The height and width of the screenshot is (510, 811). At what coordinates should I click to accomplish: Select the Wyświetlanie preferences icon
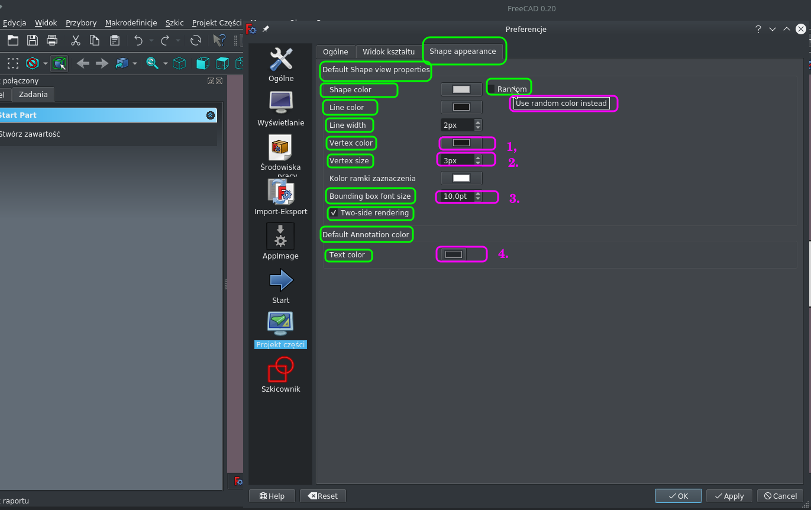[x=280, y=102]
